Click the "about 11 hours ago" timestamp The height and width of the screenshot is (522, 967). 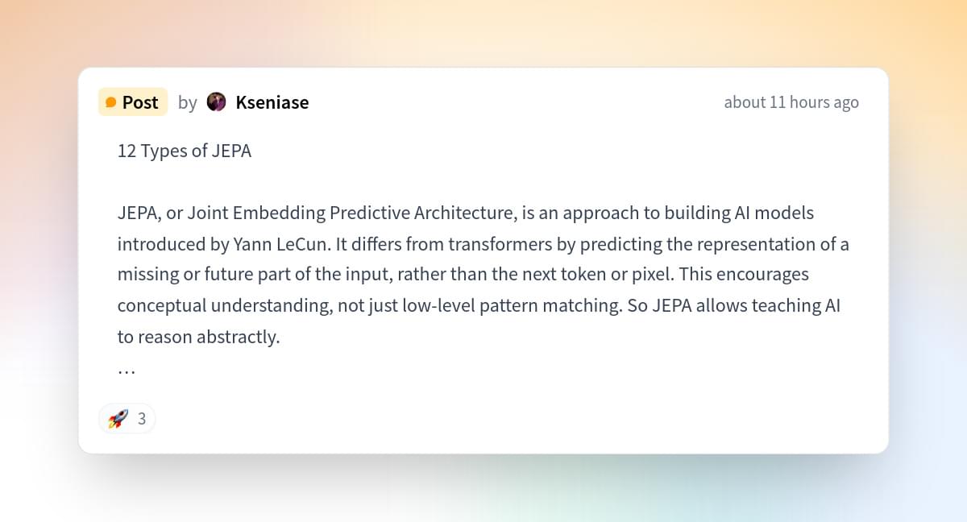click(791, 102)
